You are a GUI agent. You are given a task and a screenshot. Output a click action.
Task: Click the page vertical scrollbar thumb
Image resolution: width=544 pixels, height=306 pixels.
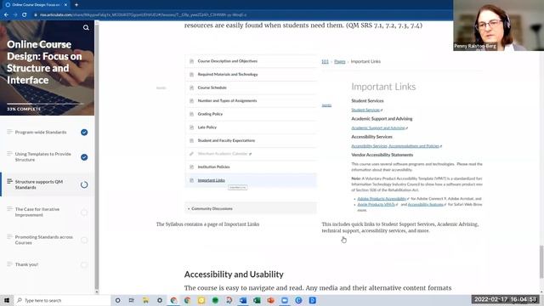[541, 262]
